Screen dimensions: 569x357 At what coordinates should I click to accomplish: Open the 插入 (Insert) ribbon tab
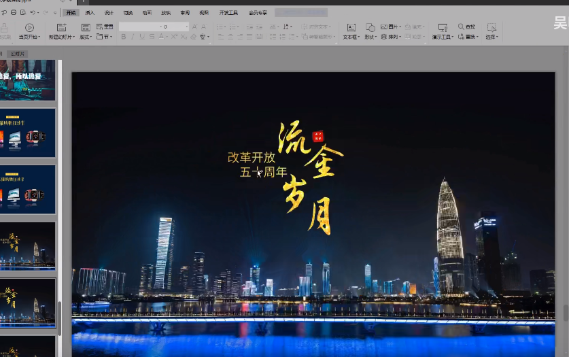click(x=90, y=13)
